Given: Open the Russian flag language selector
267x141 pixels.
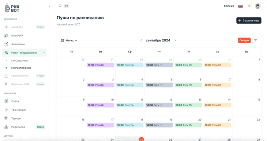Looking at the screenshot, I should click(240, 6).
